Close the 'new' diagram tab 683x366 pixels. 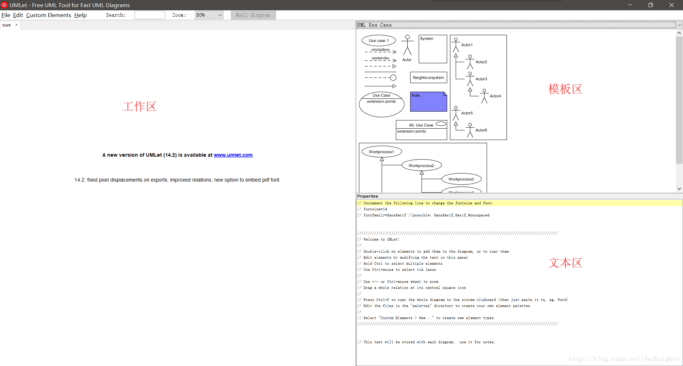(16, 25)
